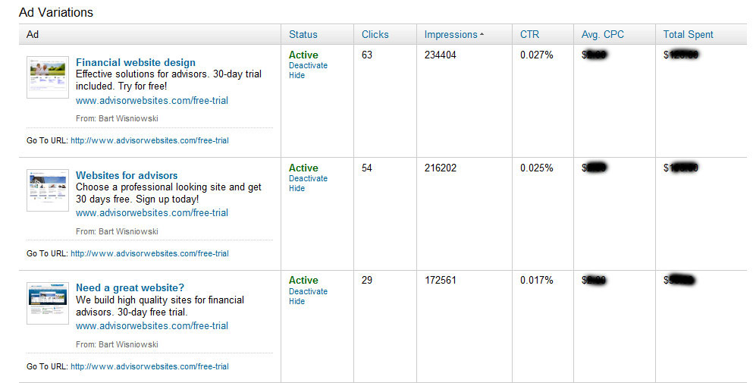
Task: Sort by Avg. CPC column header
Action: tap(602, 34)
